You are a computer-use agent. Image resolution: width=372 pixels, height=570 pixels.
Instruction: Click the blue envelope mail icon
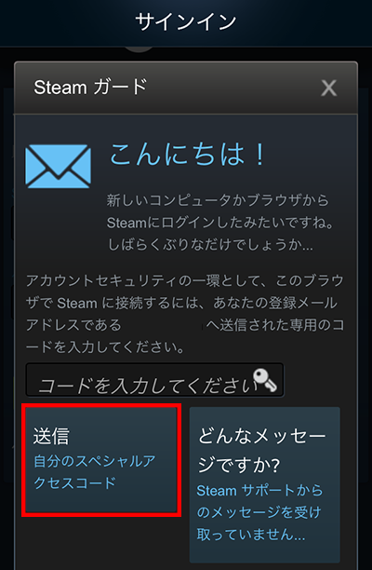click(58, 167)
